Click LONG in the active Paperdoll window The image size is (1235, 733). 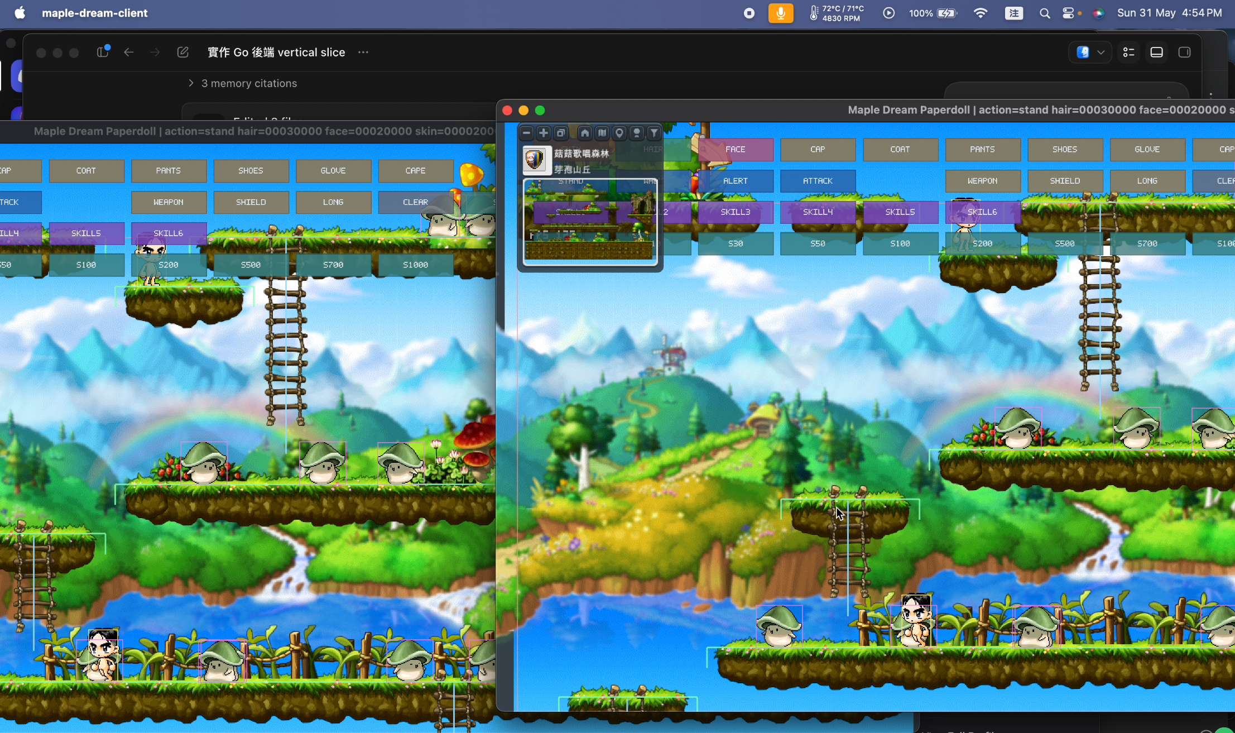(x=1147, y=181)
